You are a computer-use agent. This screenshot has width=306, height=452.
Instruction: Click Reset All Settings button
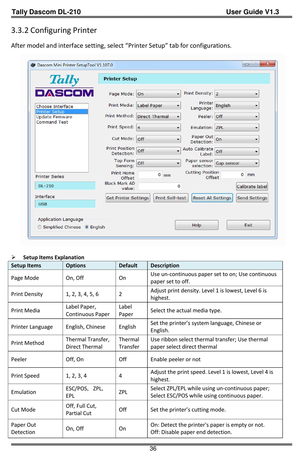[x=212, y=198]
